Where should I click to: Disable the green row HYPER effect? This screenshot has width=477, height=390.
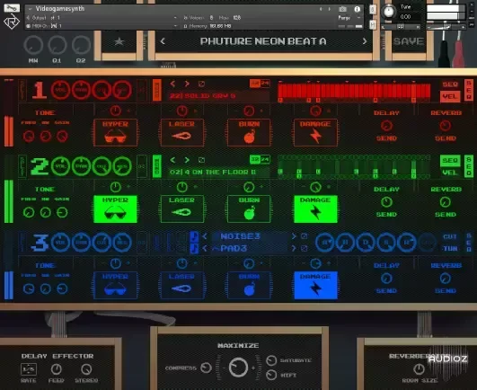coord(115,209)
